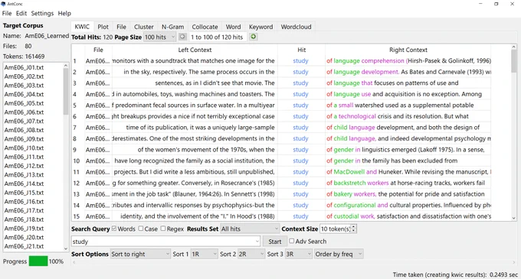This screenshot has height=279, width=521.
Task: Enable the Regex checkbox
Action: 162,229
